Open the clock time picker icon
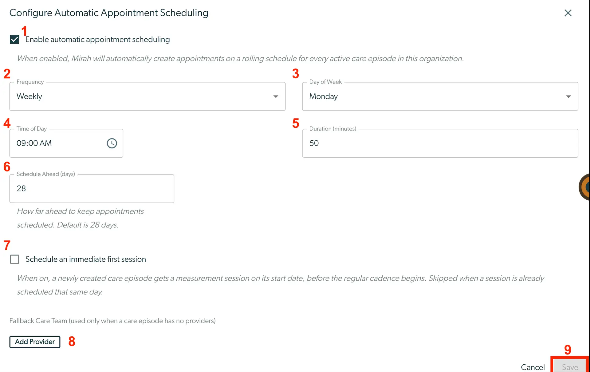This screenshot has width=590, height=372. (x=112, y=143)
